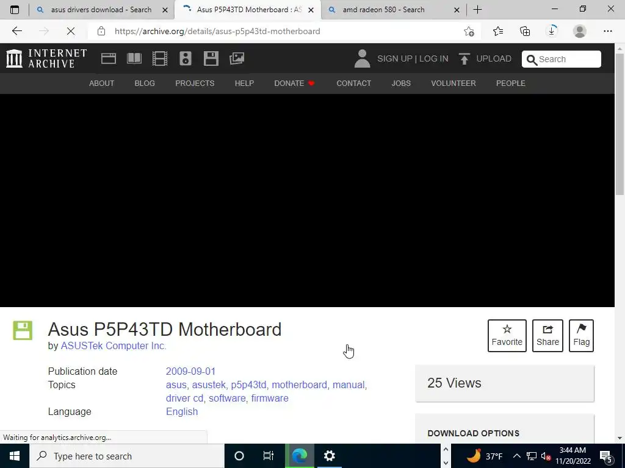The image size is (625, 468).
Task: Open VOLUNTEER menu item
Action: pos(453,83)
